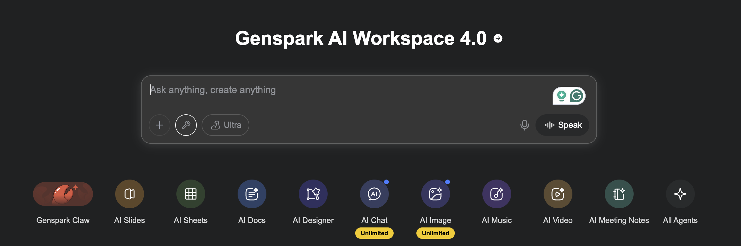Select the AI Docs icon
This screenshot has width=741, height=246.
click(x=252, y=194)
